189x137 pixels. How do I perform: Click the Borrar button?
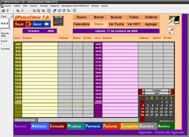(99, 17)
